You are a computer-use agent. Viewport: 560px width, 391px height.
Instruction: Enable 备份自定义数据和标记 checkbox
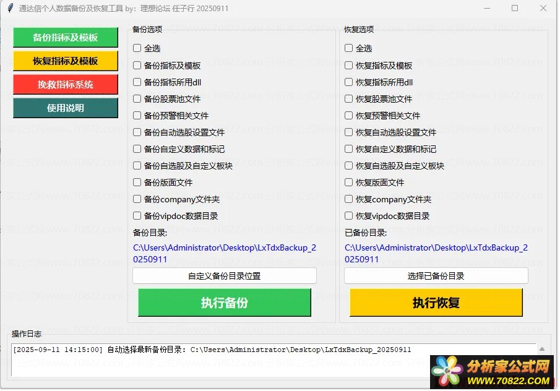(137, 149)
